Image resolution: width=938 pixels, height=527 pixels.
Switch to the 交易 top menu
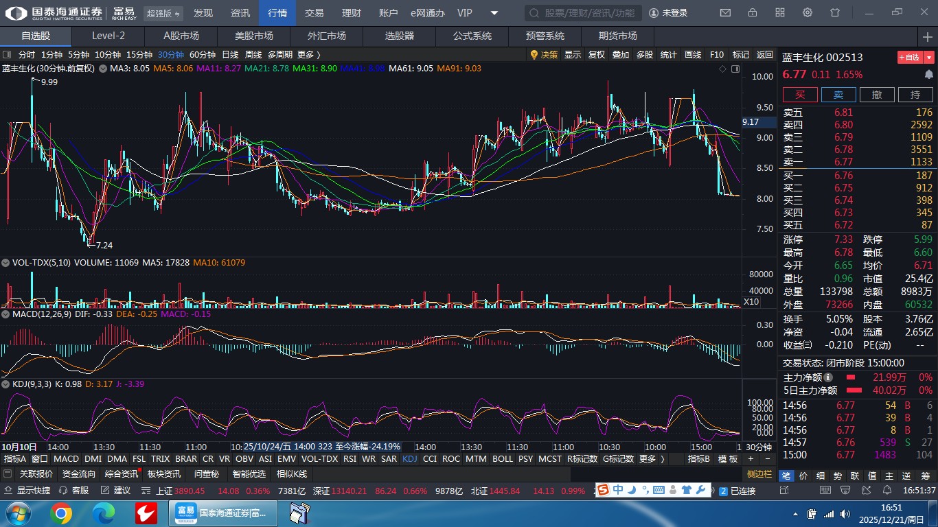click(314, 13)
